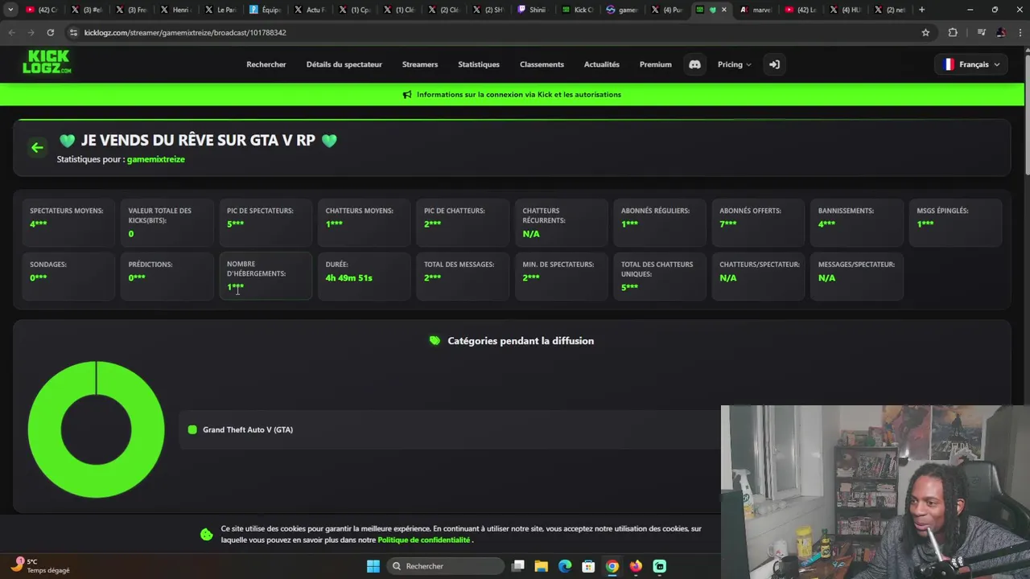The image size is (1030, 579).
Task: Reload the page with browser refresh icon
Action: (50, 32)
